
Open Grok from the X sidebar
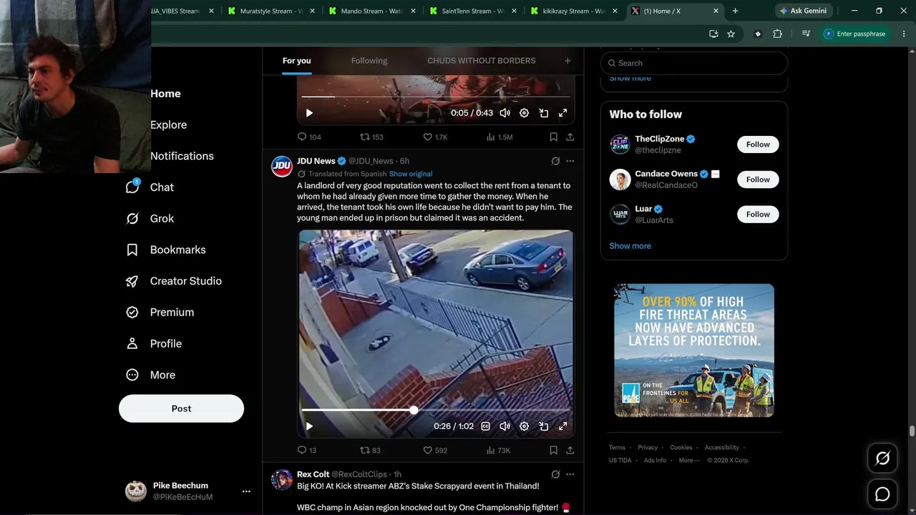tap(150, 219)
